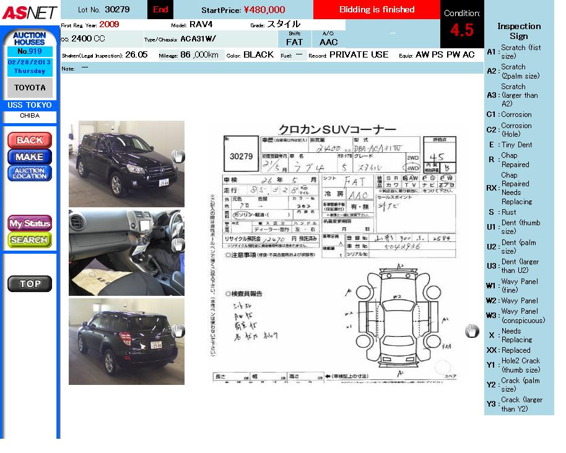The image size is (566, 453).
Task: Click hand icon on interior photo
Action: pyautogui.click(x=178, y=244)
